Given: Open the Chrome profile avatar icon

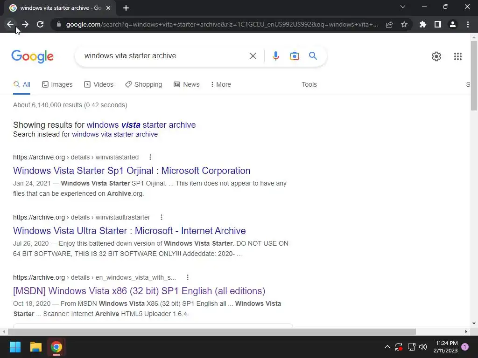Looking at the screenshot, I should click(x=453, y=24).
